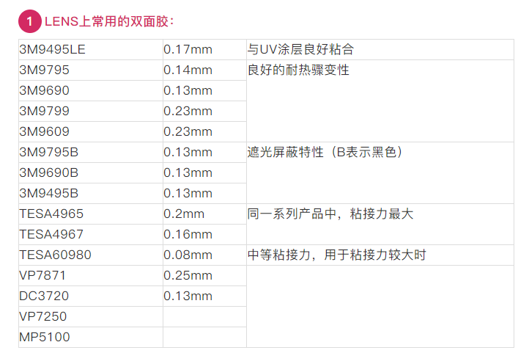Click the 3M9799 product cell
Screen dimensions: 529x353
[x=91, y=111]
